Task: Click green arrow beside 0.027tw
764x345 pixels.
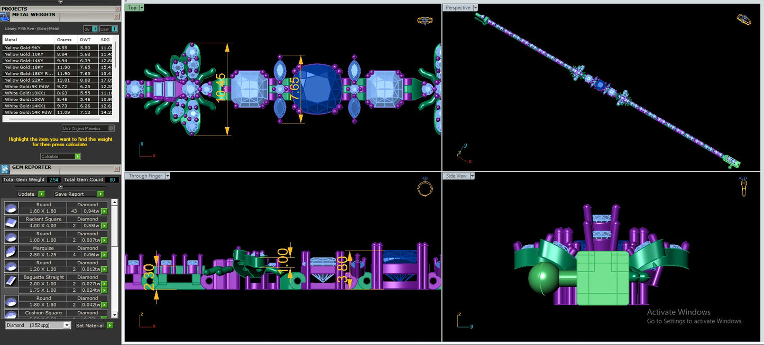Action: tap(105, 284)
